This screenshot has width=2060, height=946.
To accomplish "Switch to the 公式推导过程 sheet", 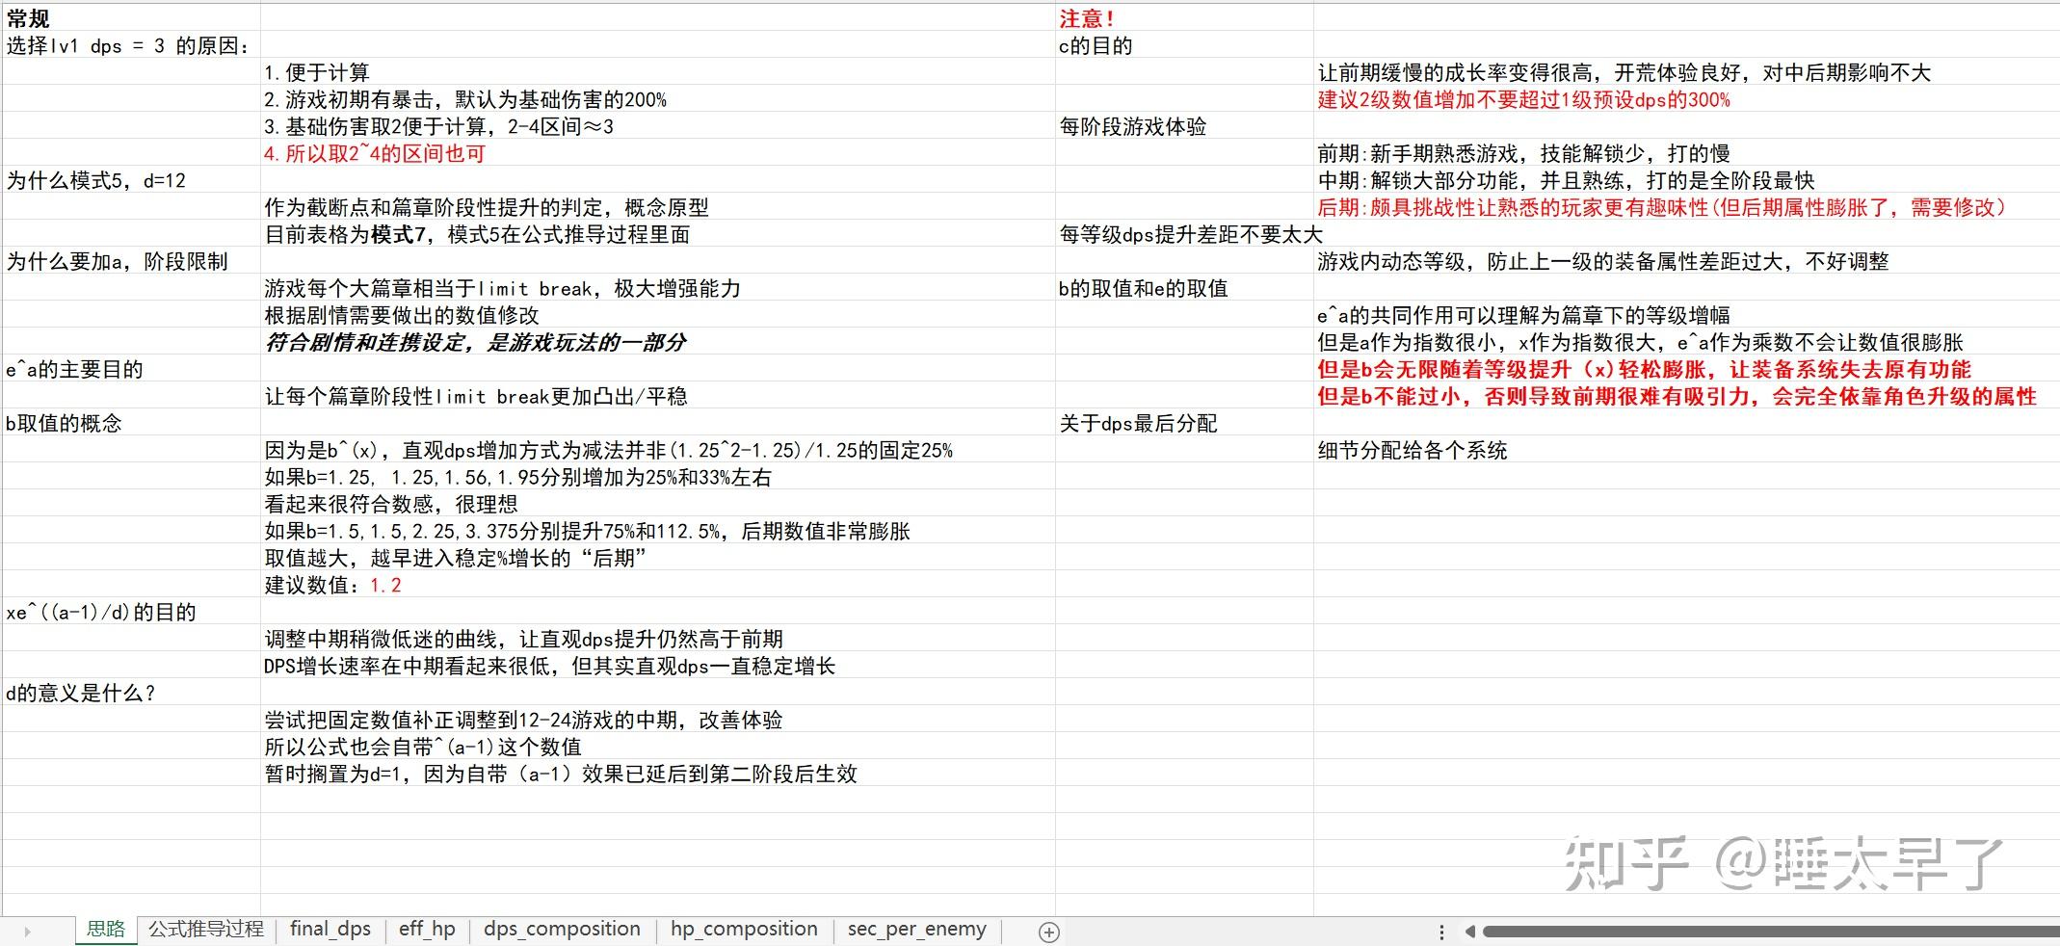I will 205,929.
